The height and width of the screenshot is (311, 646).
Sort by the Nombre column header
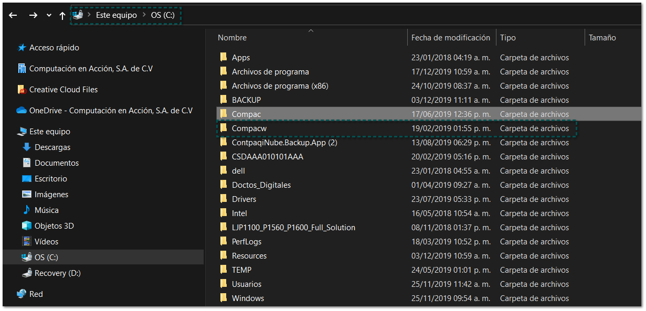click(x=232, y=38)
